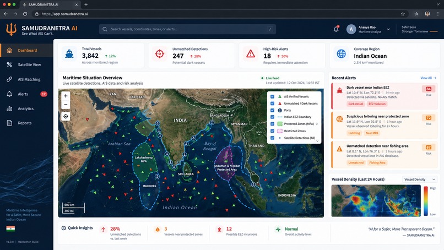The height and width of the screenshot is (250, 444).
Task: Bookmark page with browser star icon
Action: click(x=403, y=14)
